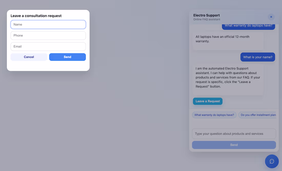
Task: Click the "Leave a consultation request" heading
Action: [x=36, y=16]
